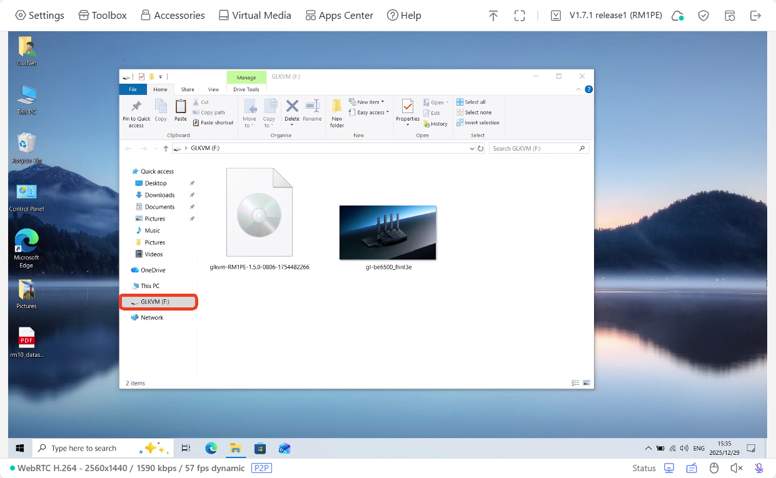Open the security shield icon
This screenshot has height=478, width=776.
703,15
